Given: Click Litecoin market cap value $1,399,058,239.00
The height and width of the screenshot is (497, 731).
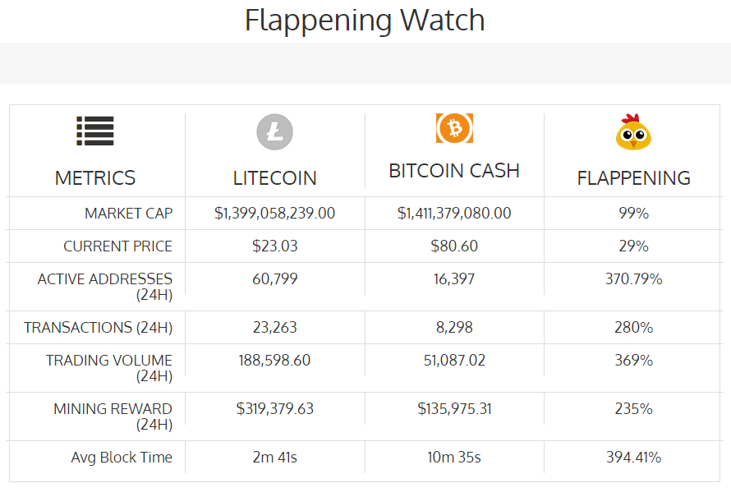Looking at the screenshot, I should pyautogui.click(x=274, y=214).
